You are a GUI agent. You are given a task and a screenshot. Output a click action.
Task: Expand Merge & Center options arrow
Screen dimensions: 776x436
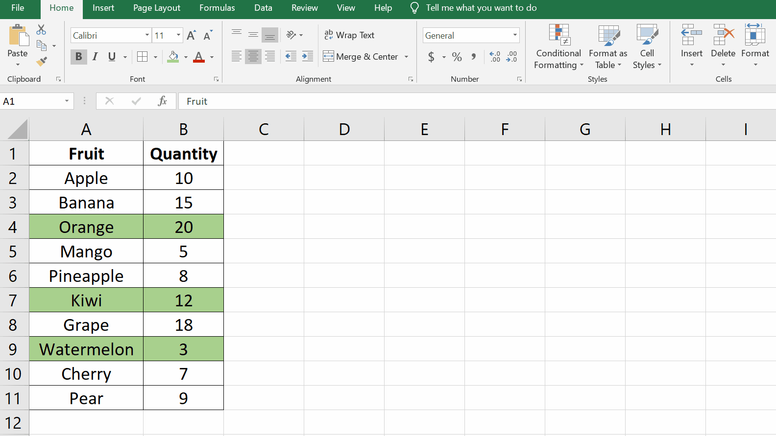(x=406, y=57)
